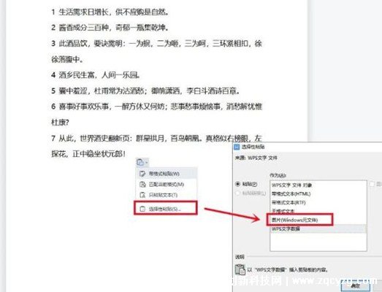
Task: Click the 确定 button in the dialog
Action: (355, 286)
